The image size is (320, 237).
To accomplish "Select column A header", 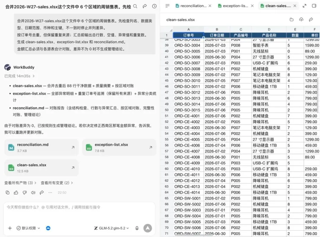I will (188, 29).
